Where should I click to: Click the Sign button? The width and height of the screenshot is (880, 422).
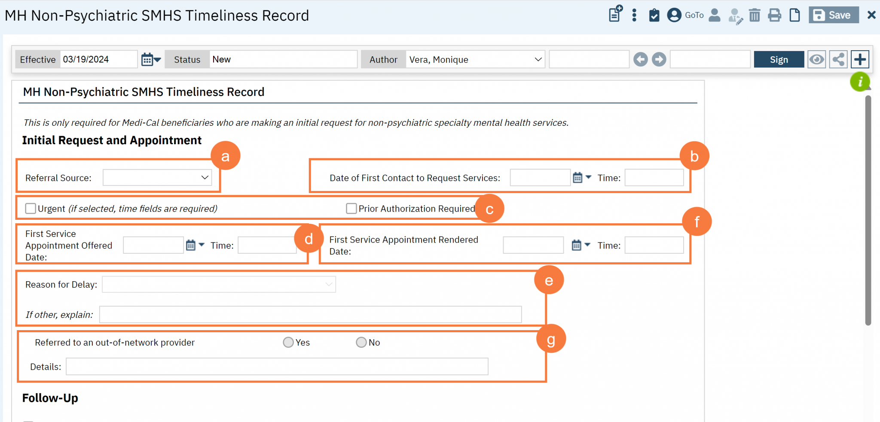pyautogui.click(x=779, y=59)
